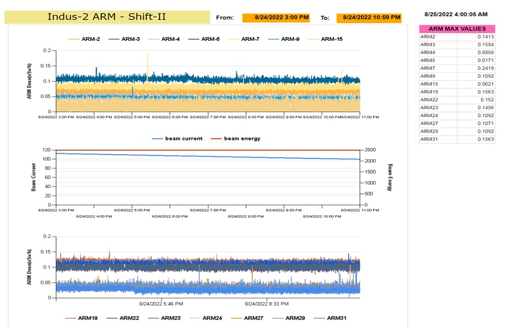Click the Beam Energy right axis title
This screenshot has height=336, width=513.
[390, 178]
